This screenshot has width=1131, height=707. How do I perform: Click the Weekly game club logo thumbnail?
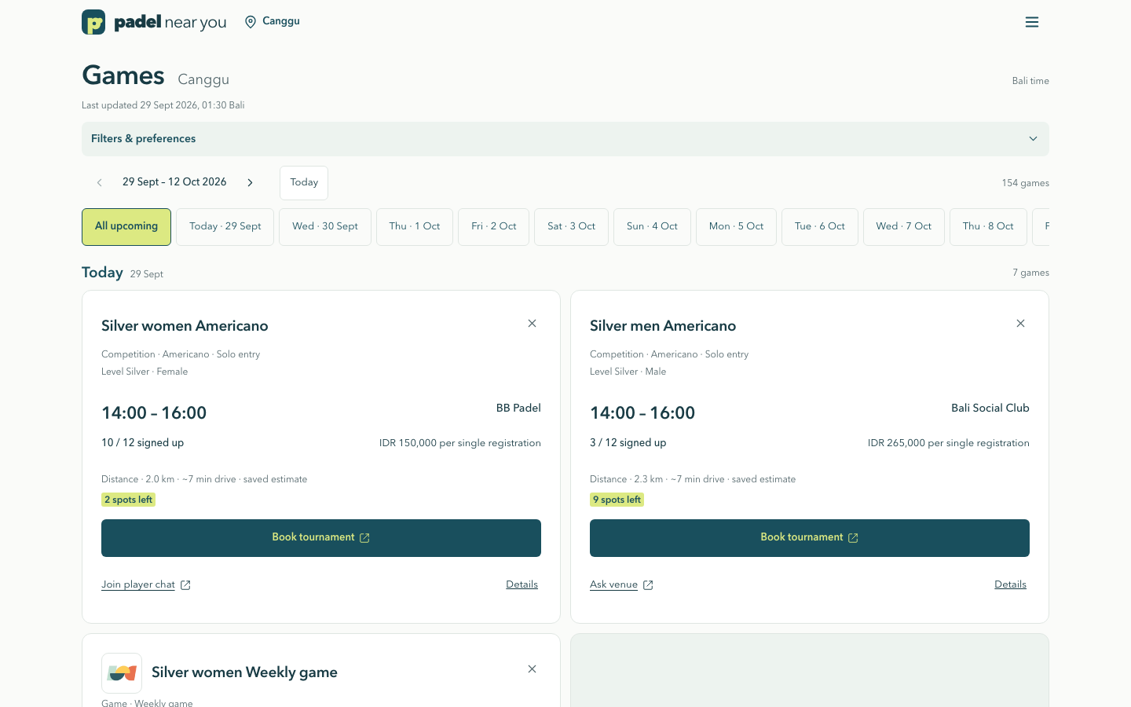pos(122,673)
